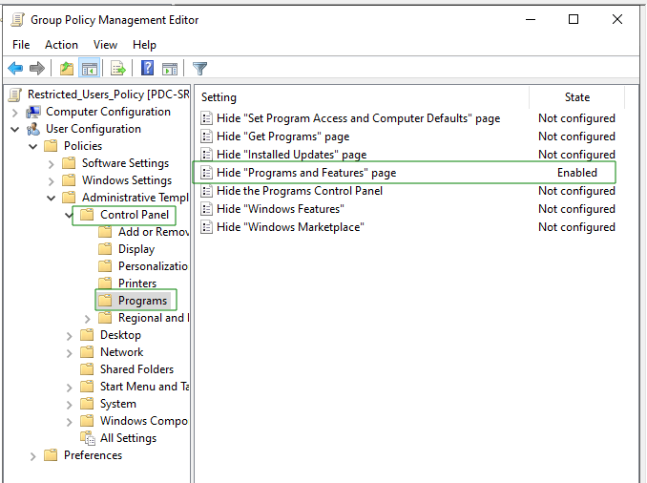Select the Personalization tree item
Screen dimensions: 647x483
[153, 266]
